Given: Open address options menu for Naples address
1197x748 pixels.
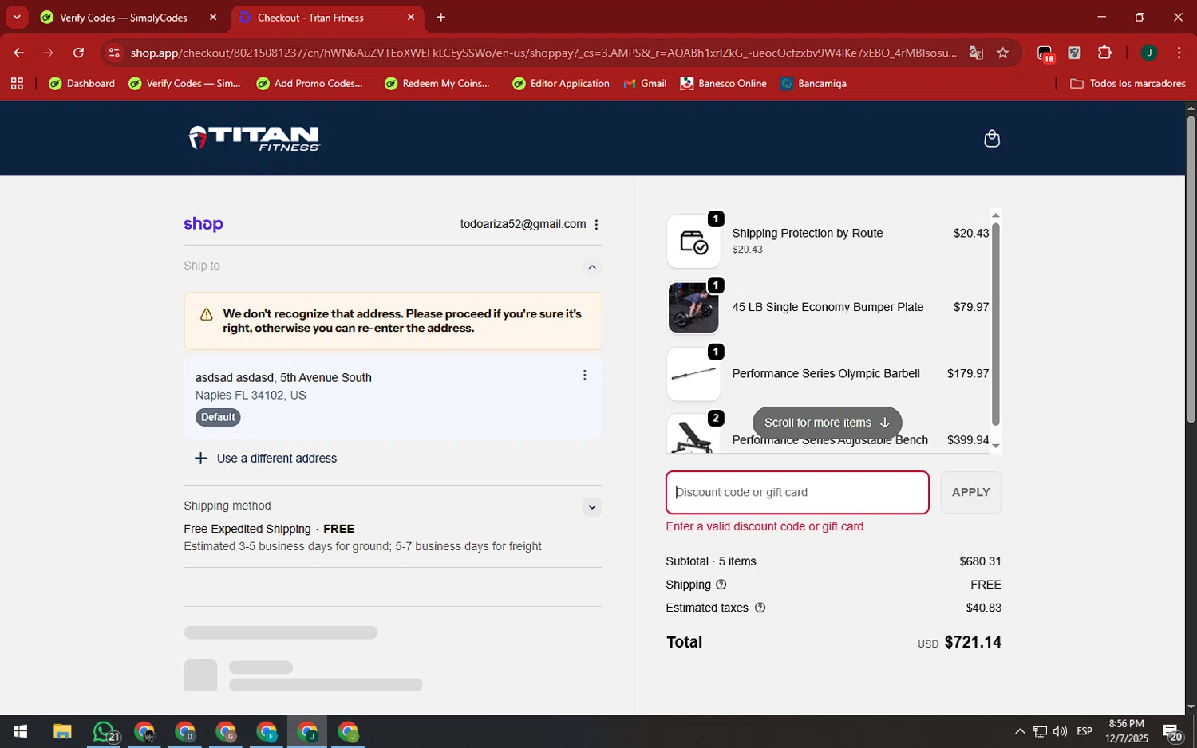Looking at the screenshot, I should coord(584,376).
